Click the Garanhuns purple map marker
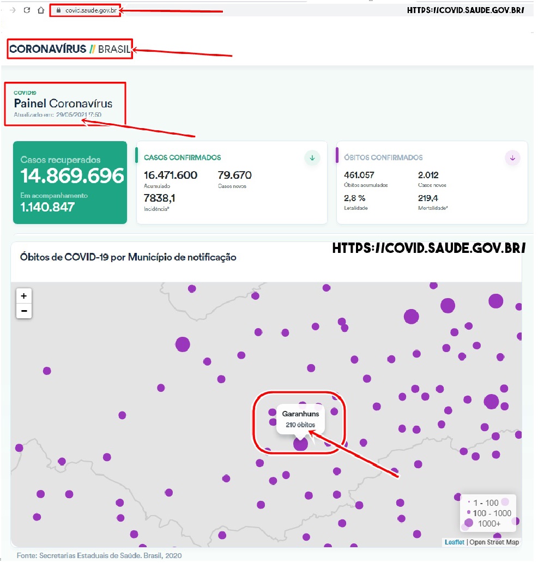 [300, 444]
